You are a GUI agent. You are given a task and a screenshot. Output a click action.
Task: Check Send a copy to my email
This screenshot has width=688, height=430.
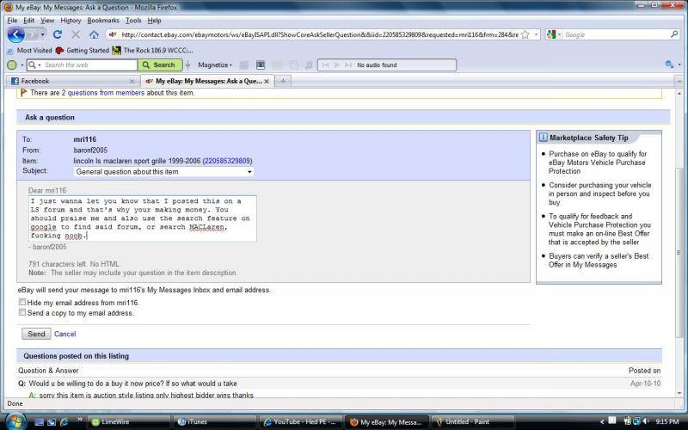[21, 313]
